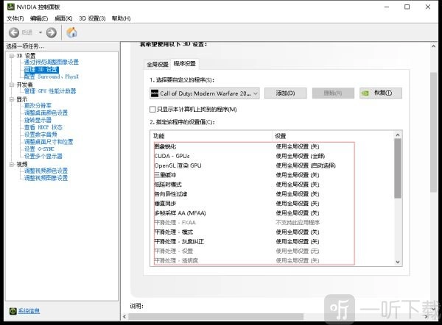This screenshot has width=442, height=325.
Task: Click the Back arrow navigation icon
Action: coord(14,32)
